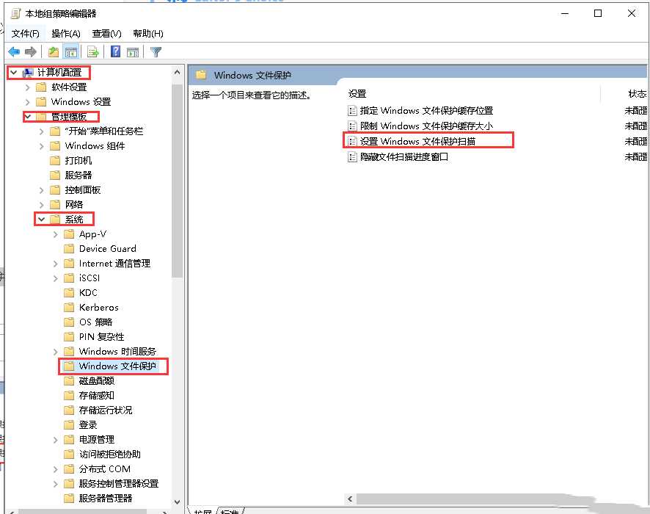The height and width of the screenshot is (514, 650).
Task: Click the Export list toolbar icon
Action: pos(93,52)
